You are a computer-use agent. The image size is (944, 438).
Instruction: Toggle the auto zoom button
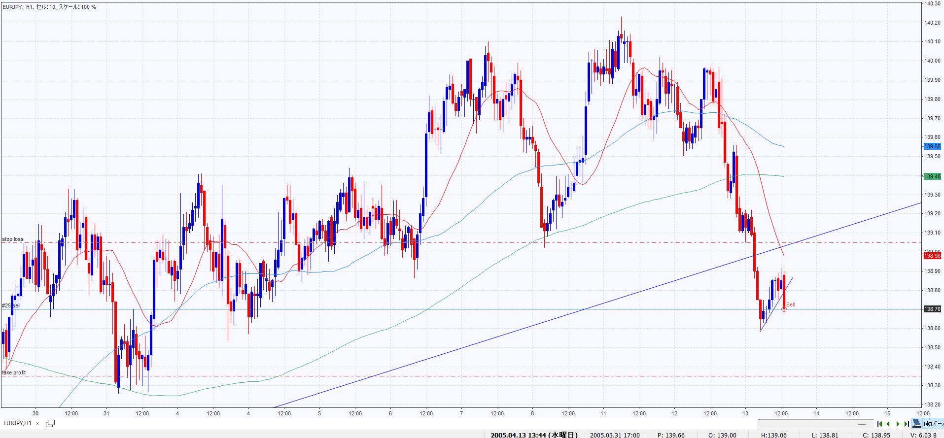point(933,424)
